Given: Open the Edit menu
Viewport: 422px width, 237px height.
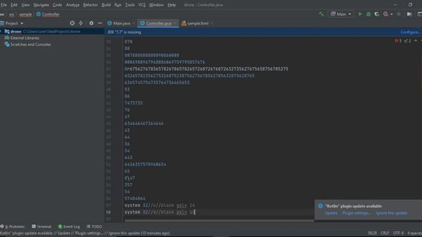Looking at the screenshot, I should (x=14, y=5).
